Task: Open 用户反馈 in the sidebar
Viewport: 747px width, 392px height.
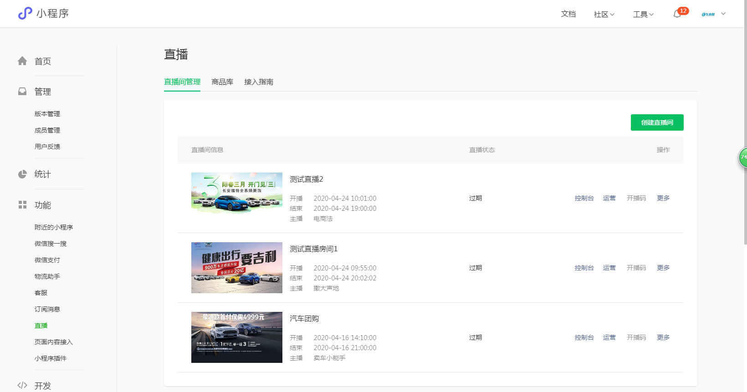Action: click(47, 147)
